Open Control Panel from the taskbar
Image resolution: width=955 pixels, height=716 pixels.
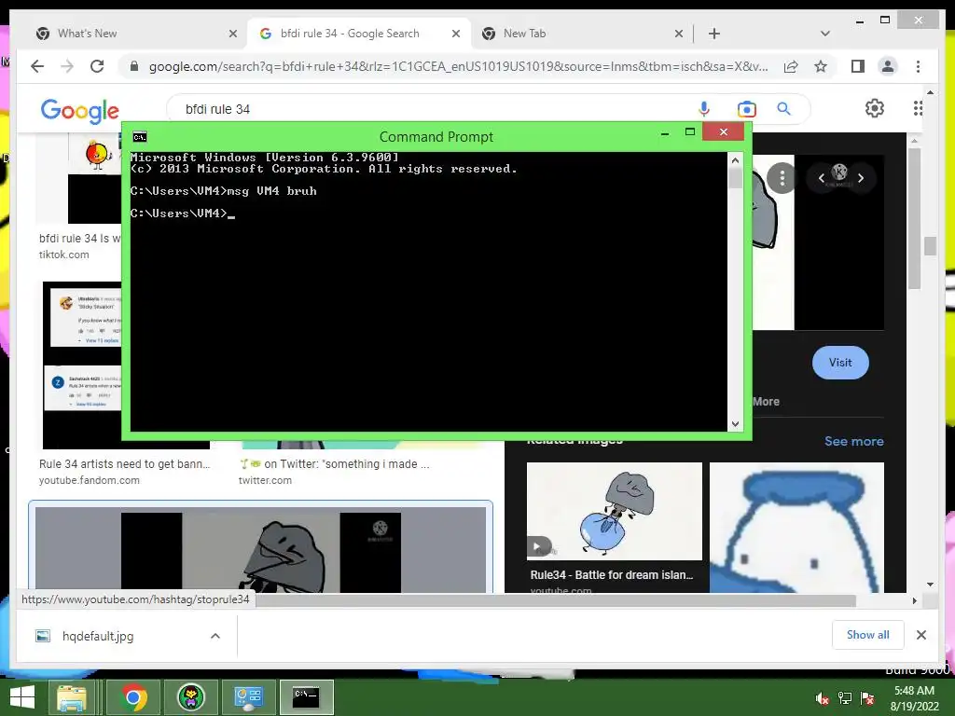(x=248, y=697)
